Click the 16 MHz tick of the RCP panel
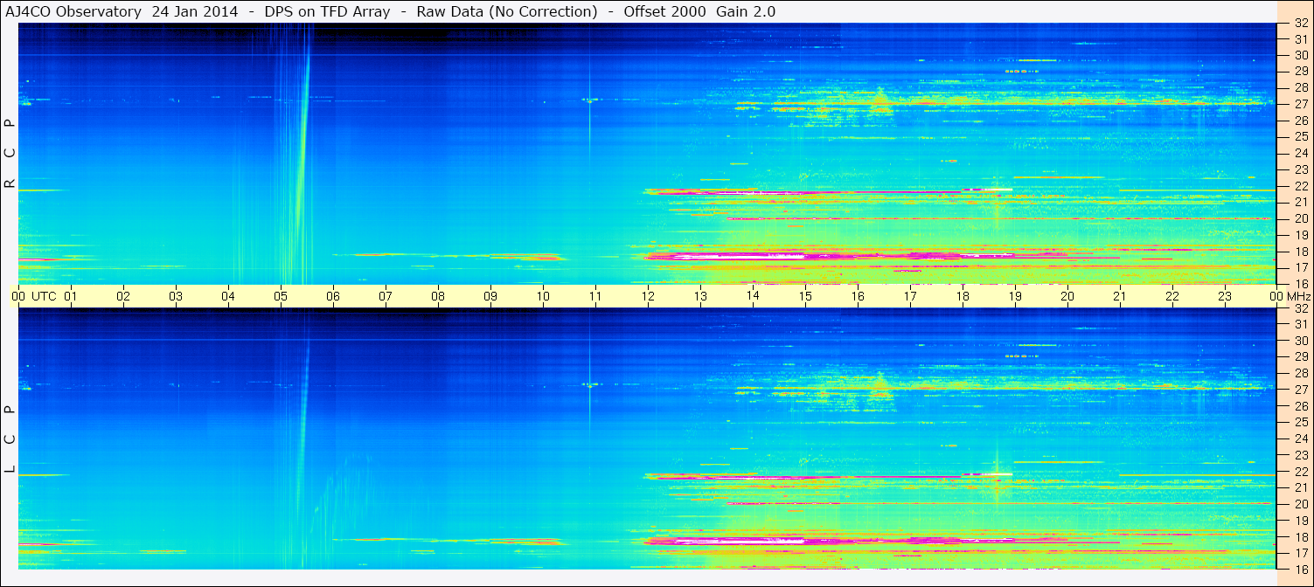Image resolution: width=1314 pixels, height=587 pixels. pyautogui.click(x=1301, y=284)
